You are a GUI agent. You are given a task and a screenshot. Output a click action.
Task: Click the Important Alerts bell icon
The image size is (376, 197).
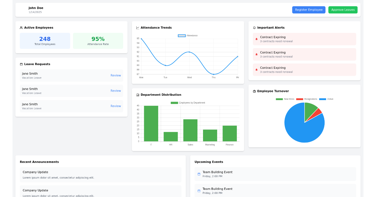click(254, 28)
